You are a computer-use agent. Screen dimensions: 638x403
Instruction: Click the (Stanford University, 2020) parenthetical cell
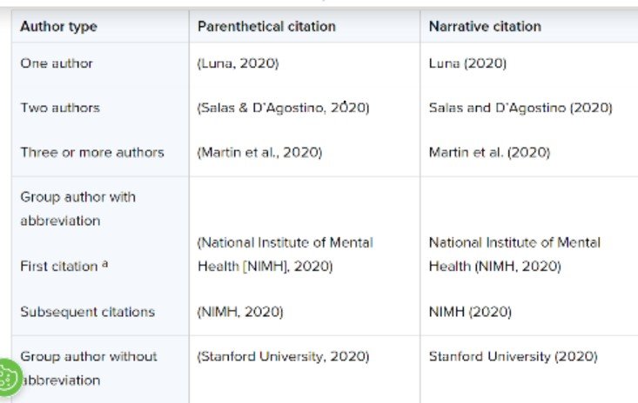(283, 357)
